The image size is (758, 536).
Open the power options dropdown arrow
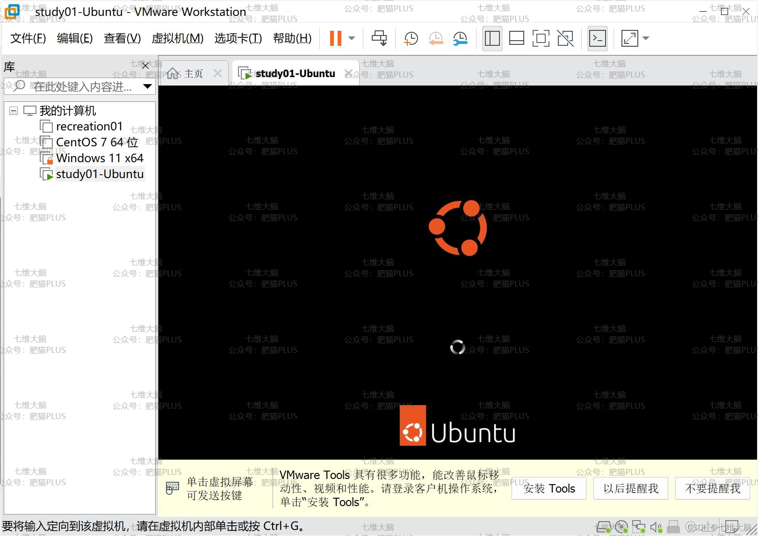[x=352, y=38]
